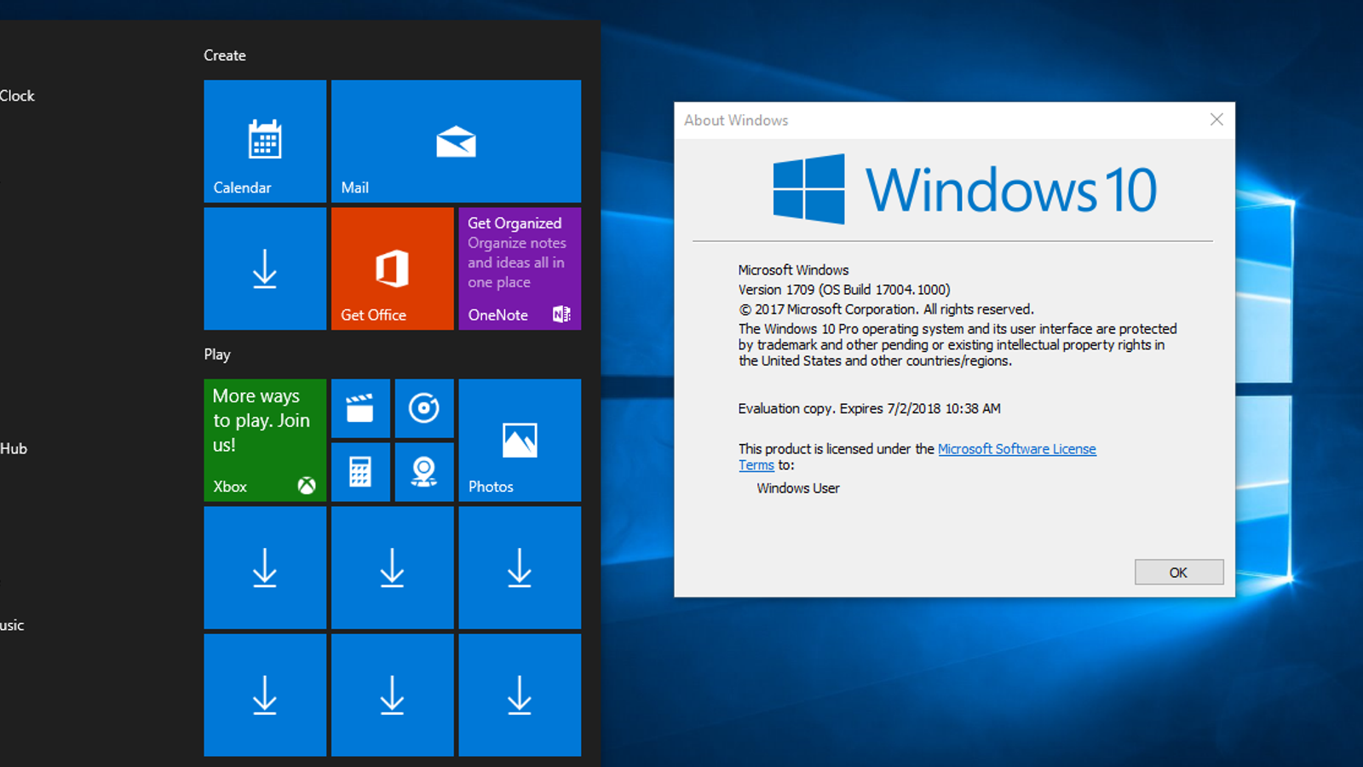This screenshot has height=767, width=1363.
Task: Click the "© 2017 Microsoft Corporation" copyright line
Action: coord(886,309)
